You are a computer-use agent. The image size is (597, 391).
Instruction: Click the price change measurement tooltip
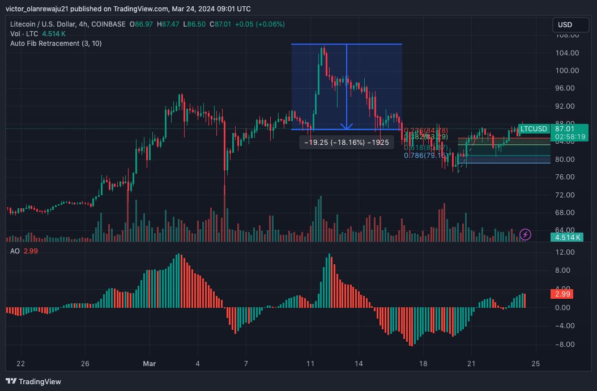point(346,143)
